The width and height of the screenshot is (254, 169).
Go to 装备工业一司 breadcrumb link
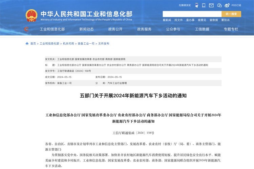coord(86,44)
